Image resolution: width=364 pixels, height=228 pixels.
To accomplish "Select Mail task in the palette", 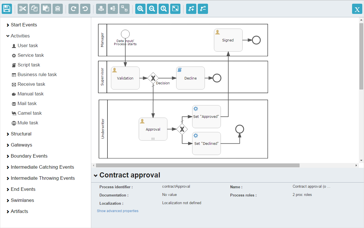I will [x=27, y=104].
